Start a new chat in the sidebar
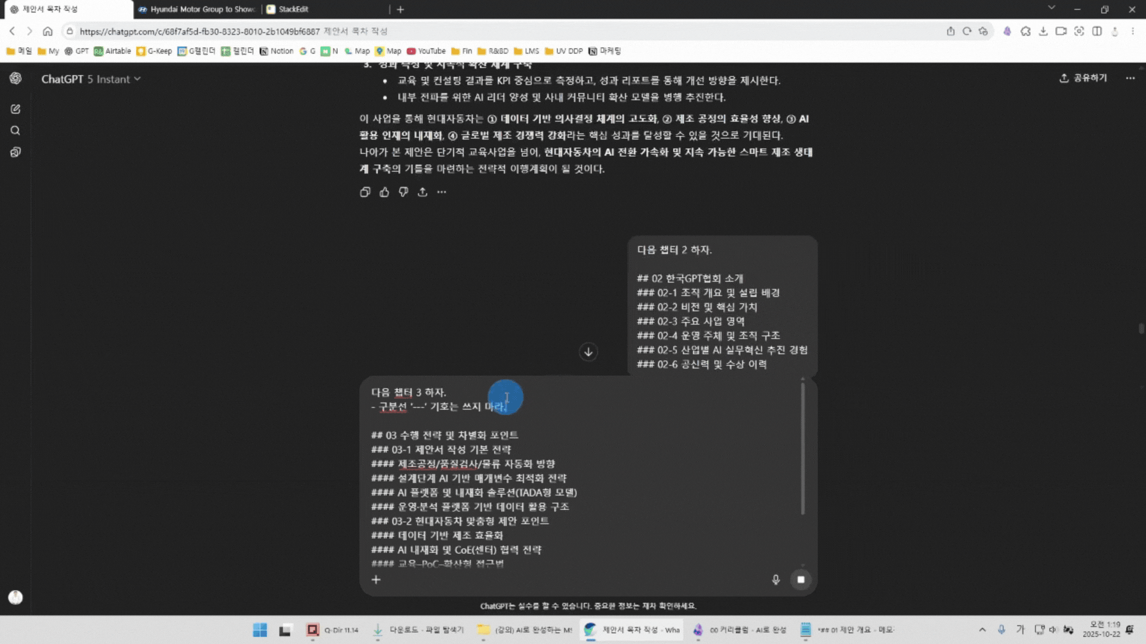This screenshot has width=1146, height=644. [16, 109]
